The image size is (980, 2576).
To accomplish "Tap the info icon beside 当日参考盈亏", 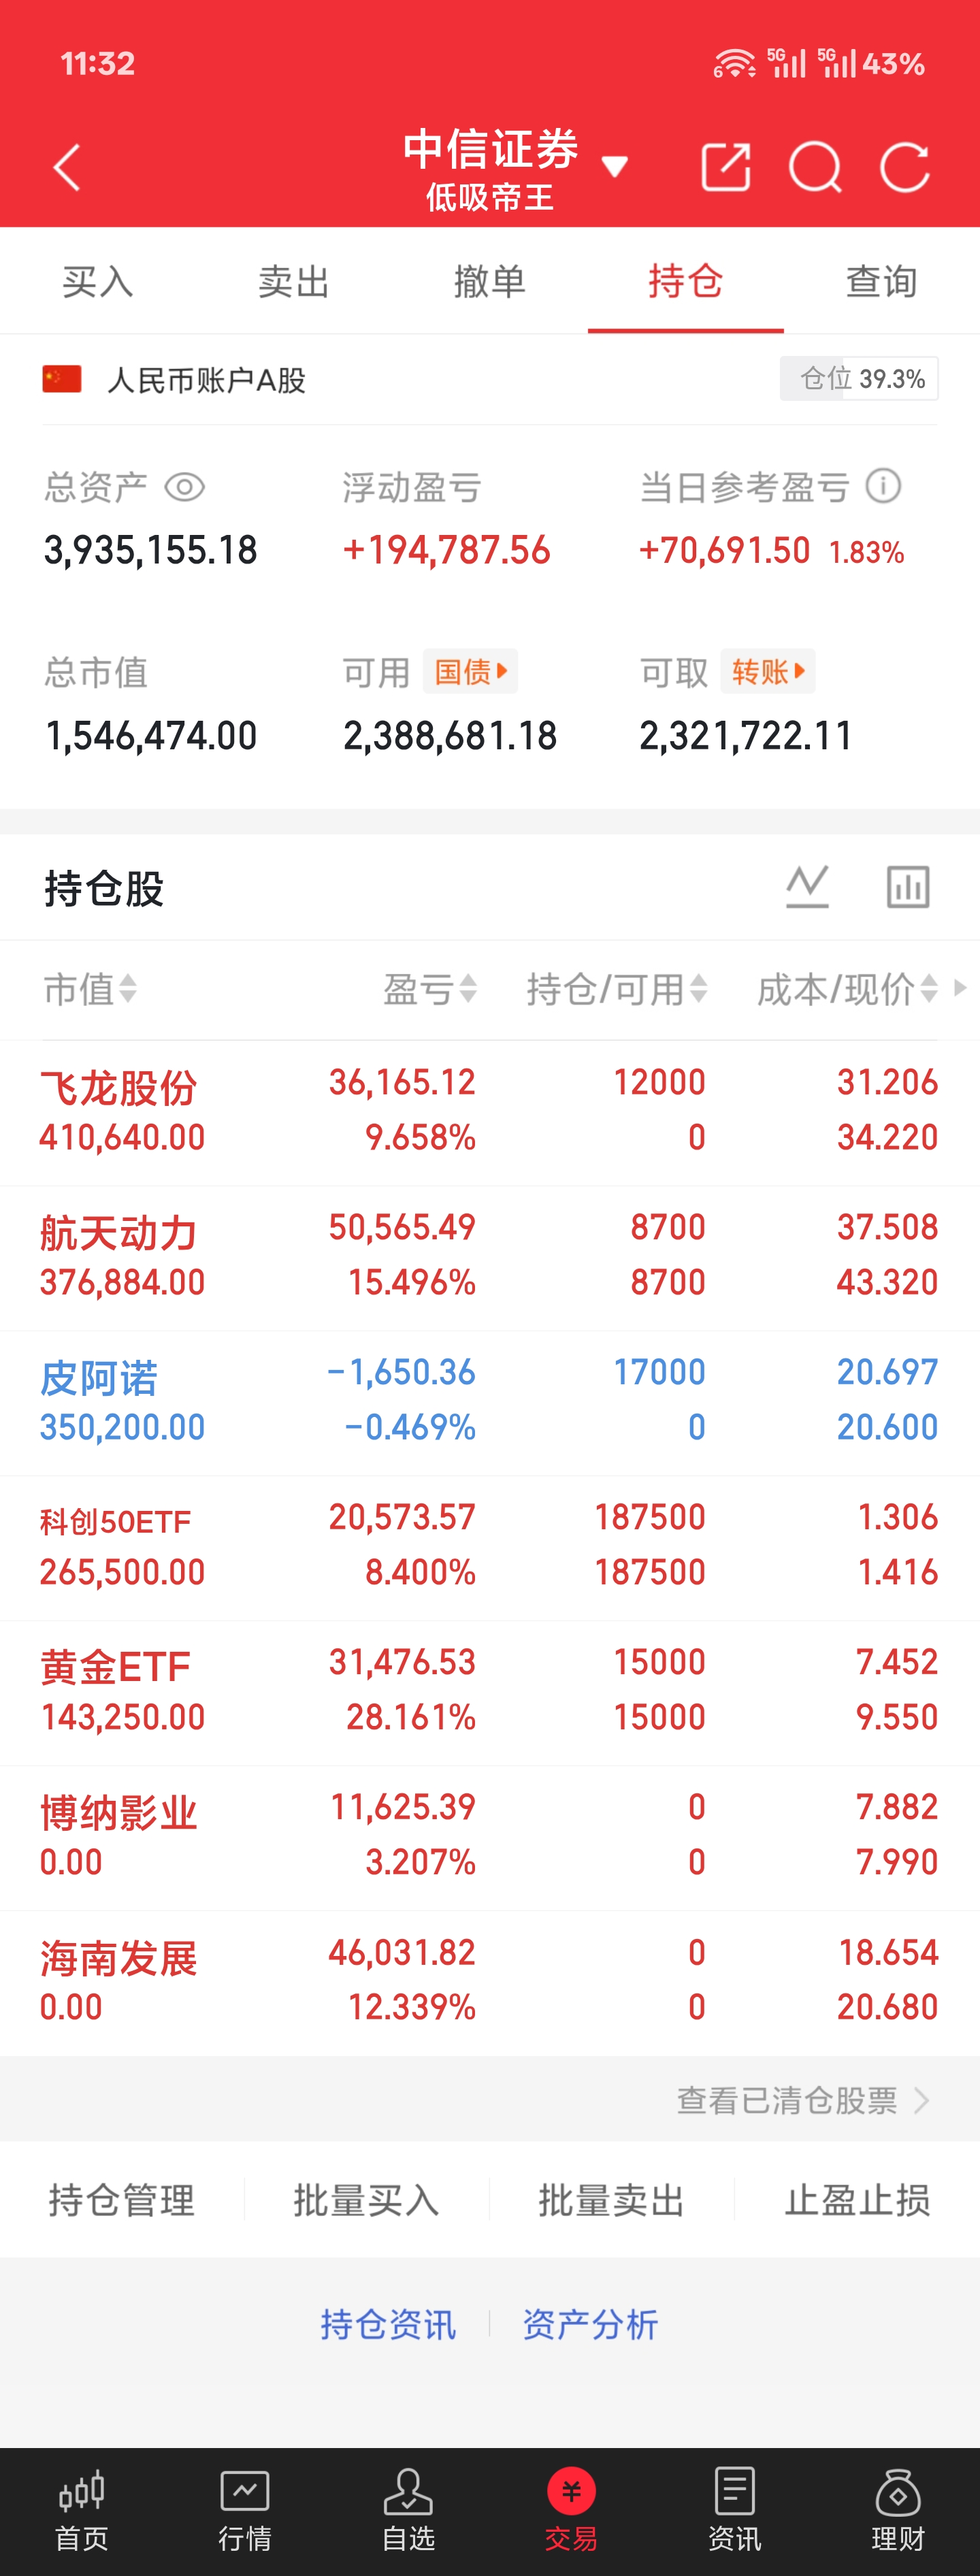I will pyautogui.click(x=883, y=487).
